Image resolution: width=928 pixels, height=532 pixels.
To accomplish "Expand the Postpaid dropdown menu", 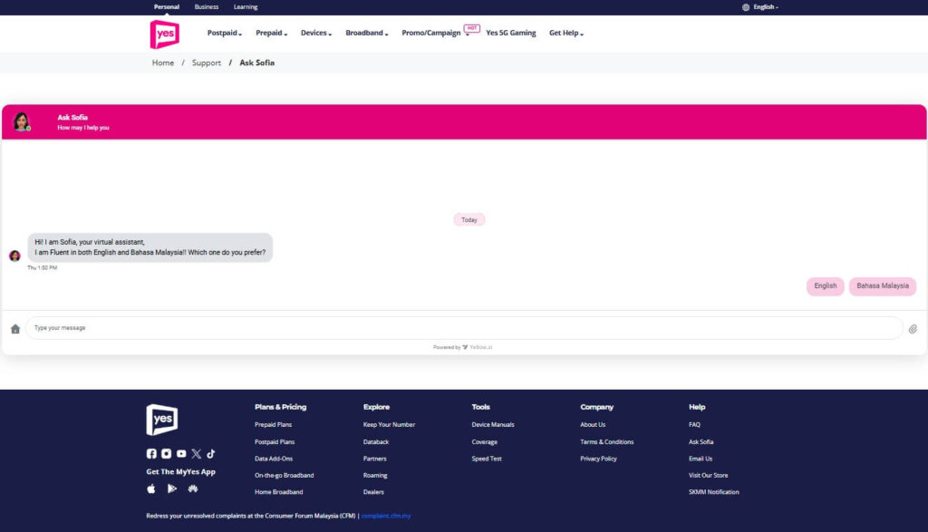I will (x=224, y=34).
